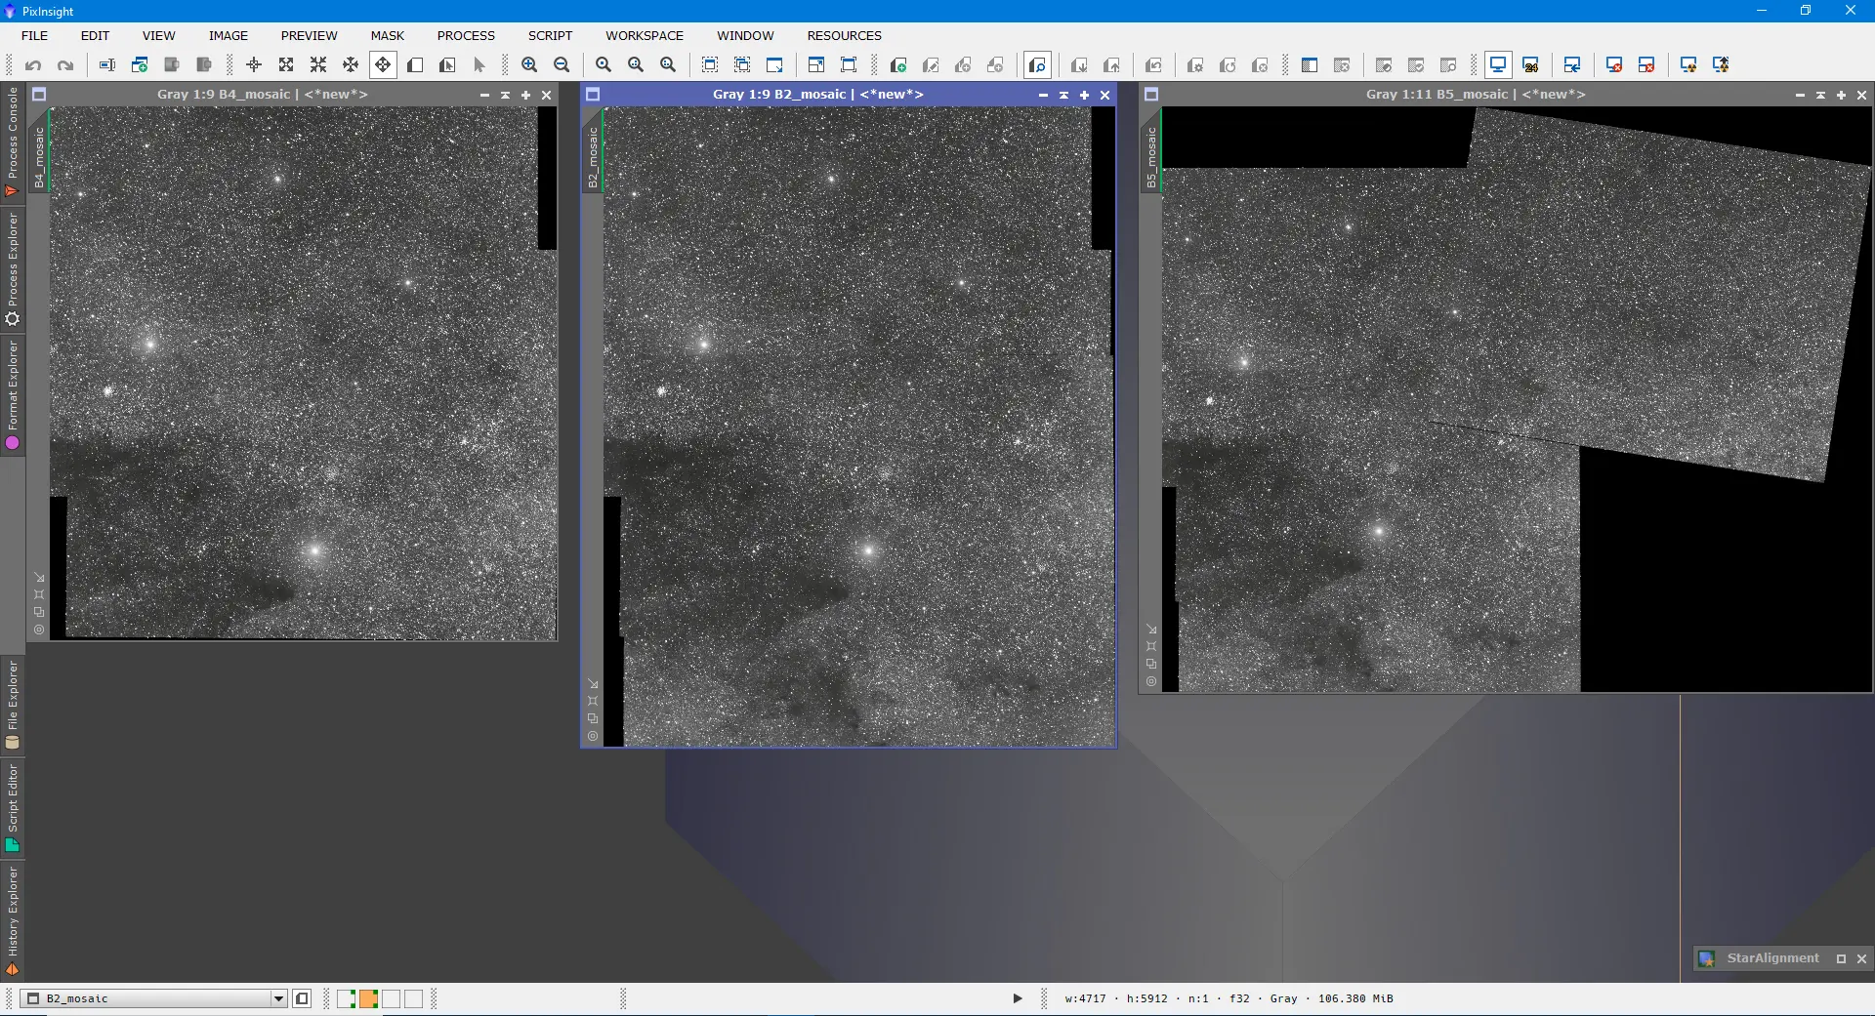Click the first of three zoom magnifiers

pos(604,65)
